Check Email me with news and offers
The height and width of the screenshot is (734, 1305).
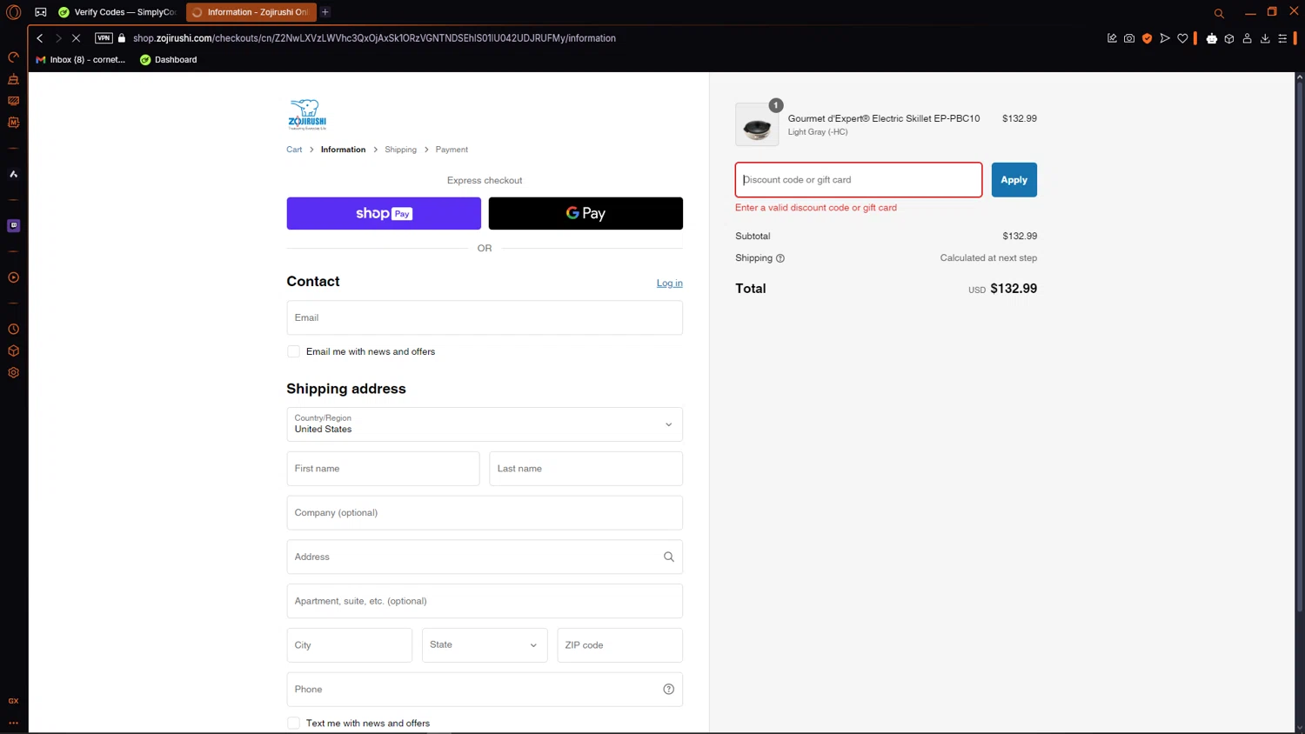pyautogui.click(x=293, y=351)
